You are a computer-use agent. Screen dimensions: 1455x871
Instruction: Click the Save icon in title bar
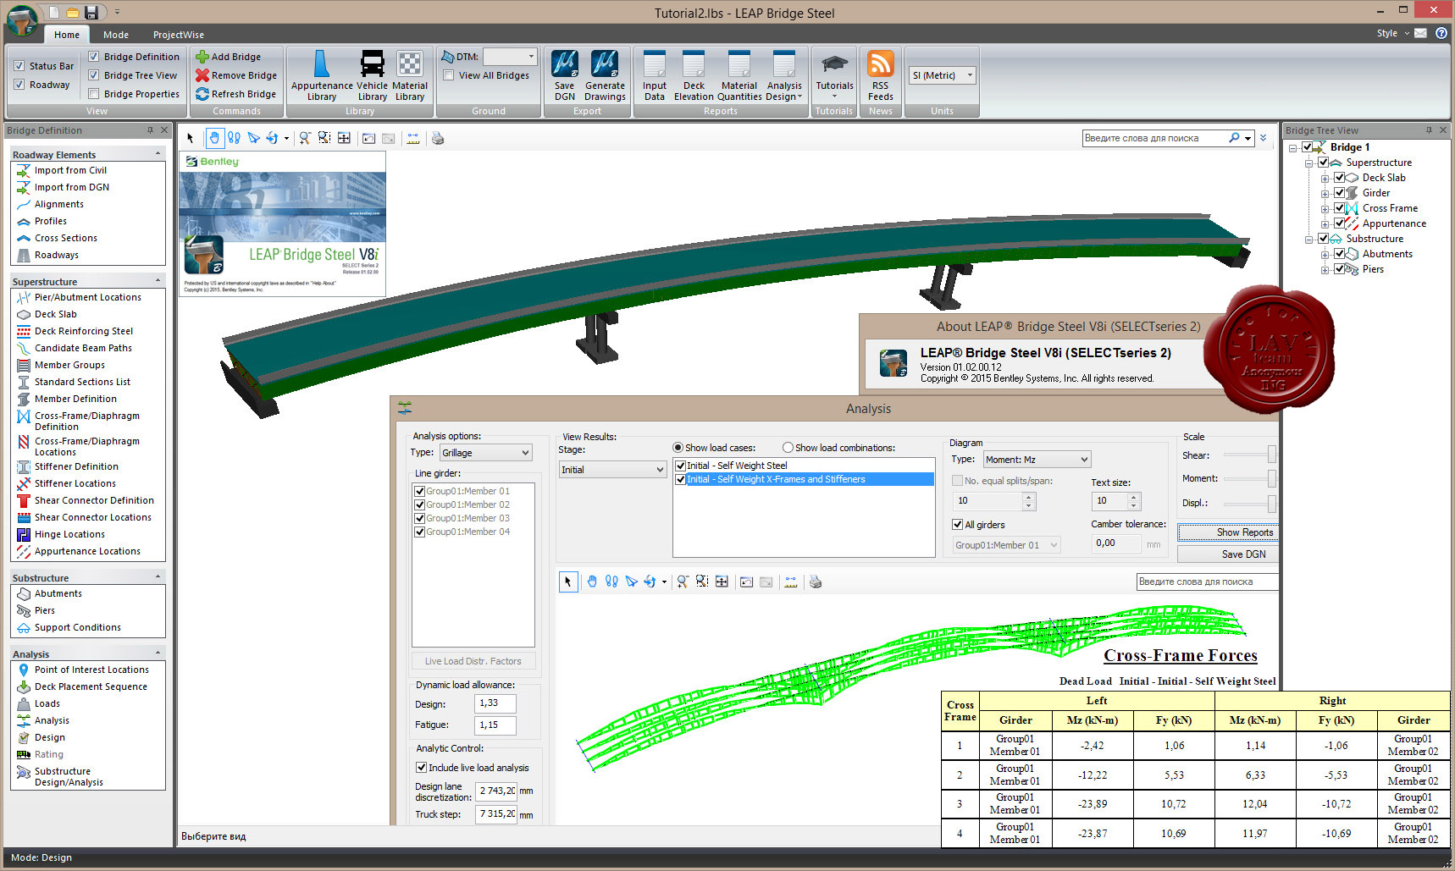(x=91, y=12)
